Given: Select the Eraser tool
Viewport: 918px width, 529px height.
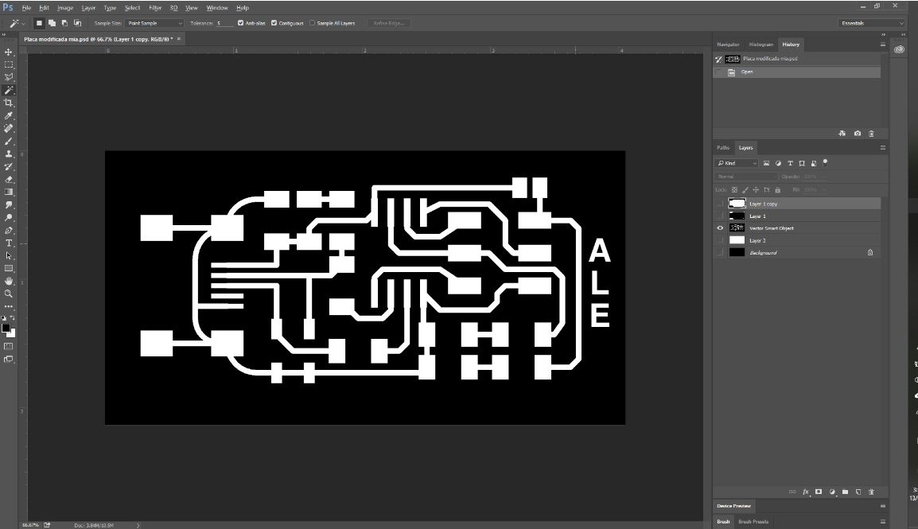Looking at the screenshot, I should 8,180.
